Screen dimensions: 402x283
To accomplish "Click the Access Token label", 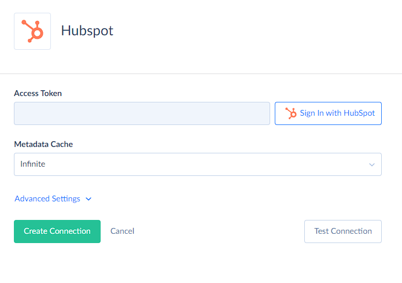I will (x=38, y=93).
